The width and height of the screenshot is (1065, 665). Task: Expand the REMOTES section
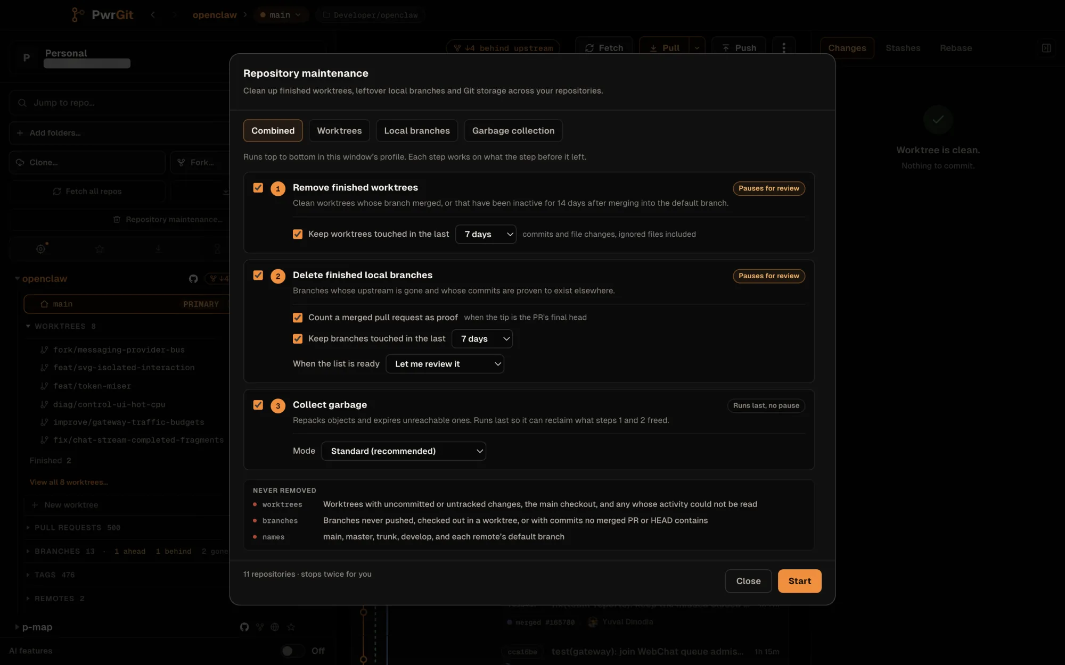pos(28,599)
